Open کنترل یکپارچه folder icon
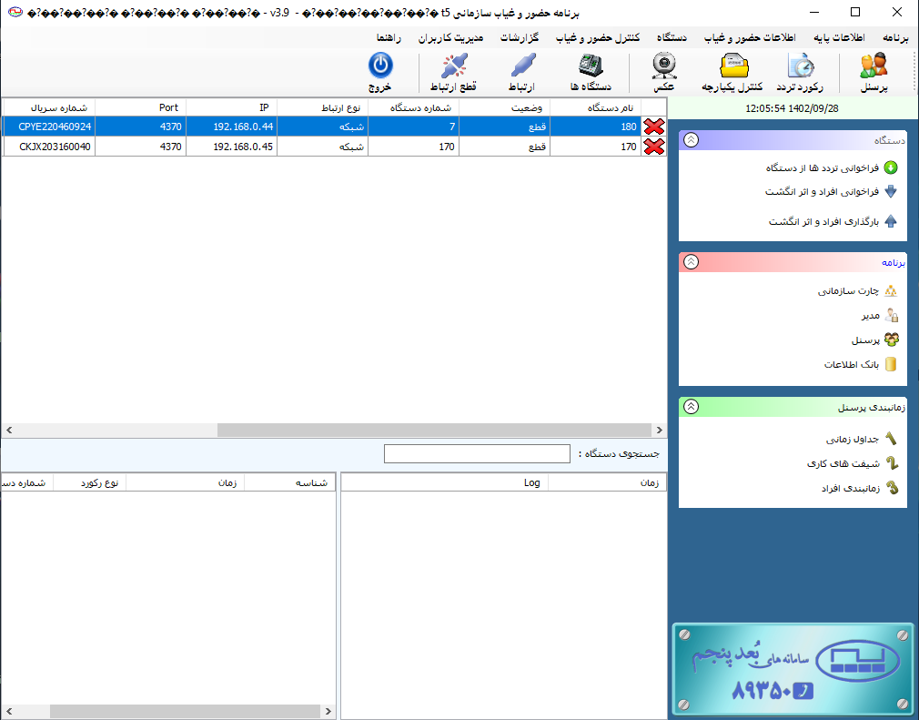This screenshot has height=720, width=919. pos(733,66)
